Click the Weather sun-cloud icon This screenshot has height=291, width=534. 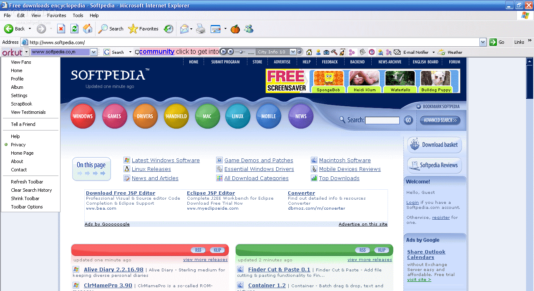coord(441,52)
